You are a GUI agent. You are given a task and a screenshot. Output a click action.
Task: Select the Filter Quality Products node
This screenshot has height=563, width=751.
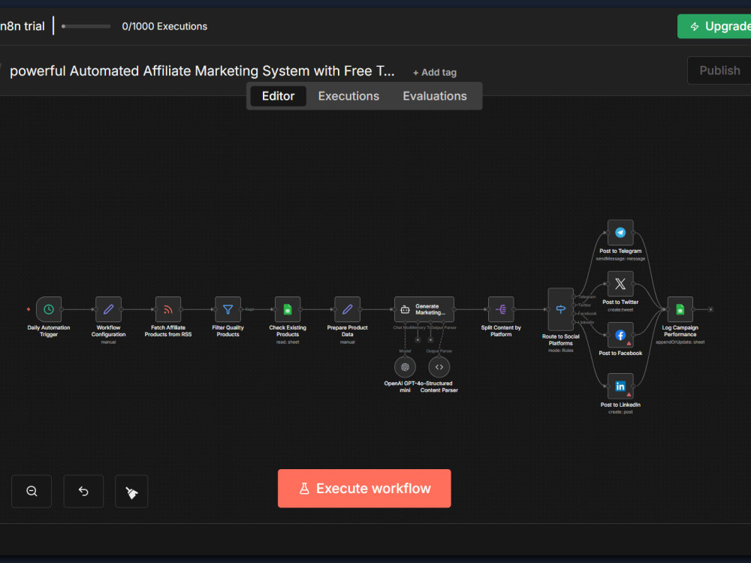pos(228,309)
